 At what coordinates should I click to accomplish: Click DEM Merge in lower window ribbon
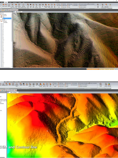pos(106,85)
